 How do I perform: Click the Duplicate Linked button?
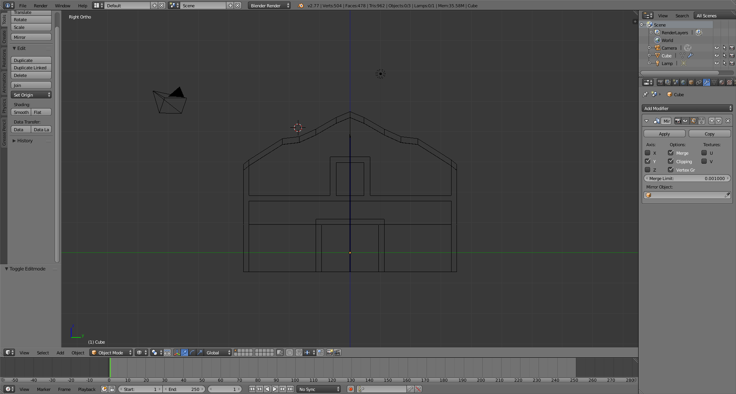coord(31,68)
